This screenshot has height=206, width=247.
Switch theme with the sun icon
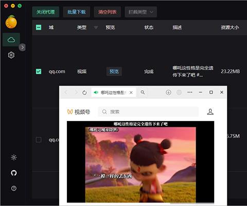14,158
